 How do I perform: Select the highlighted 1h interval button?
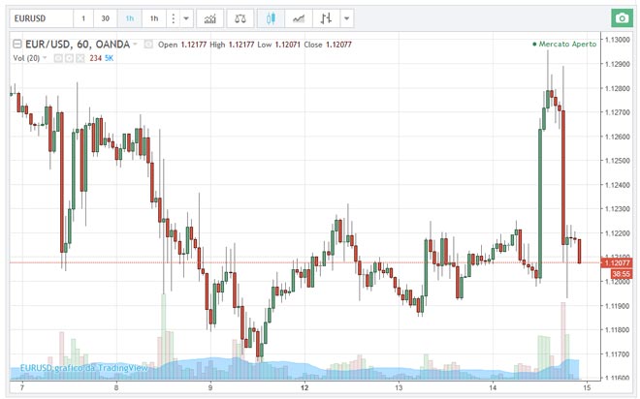pos(128,18)
